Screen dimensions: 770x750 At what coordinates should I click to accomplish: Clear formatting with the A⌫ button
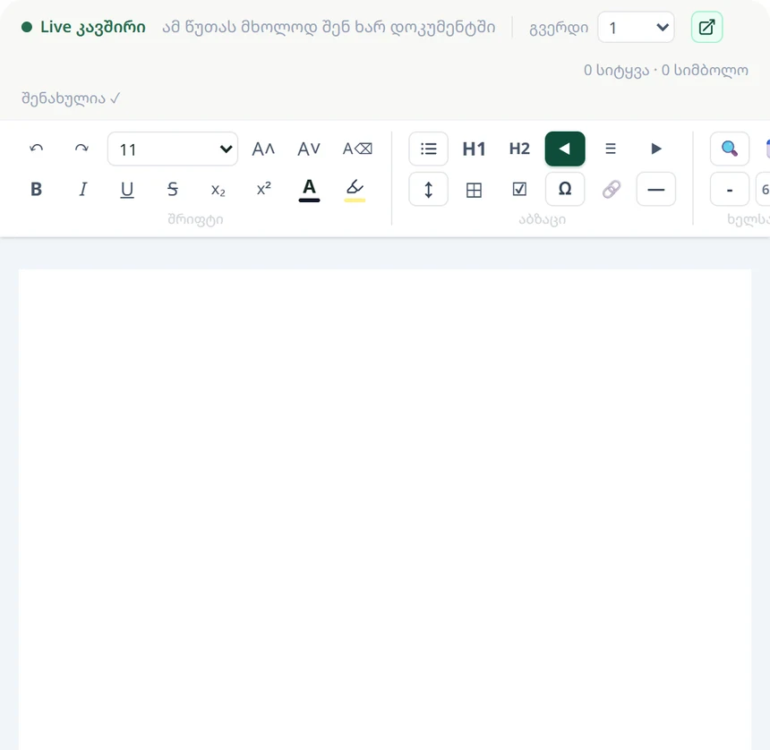pyautogui.click(x=357, y=149)
